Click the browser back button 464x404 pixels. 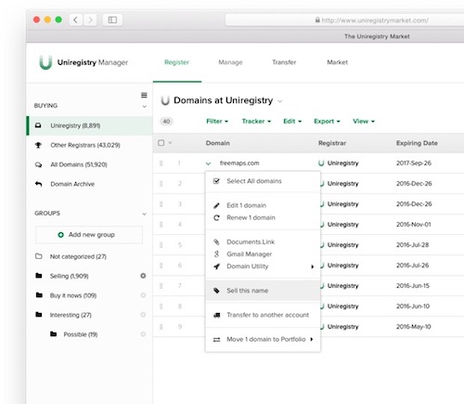point(75,20)
